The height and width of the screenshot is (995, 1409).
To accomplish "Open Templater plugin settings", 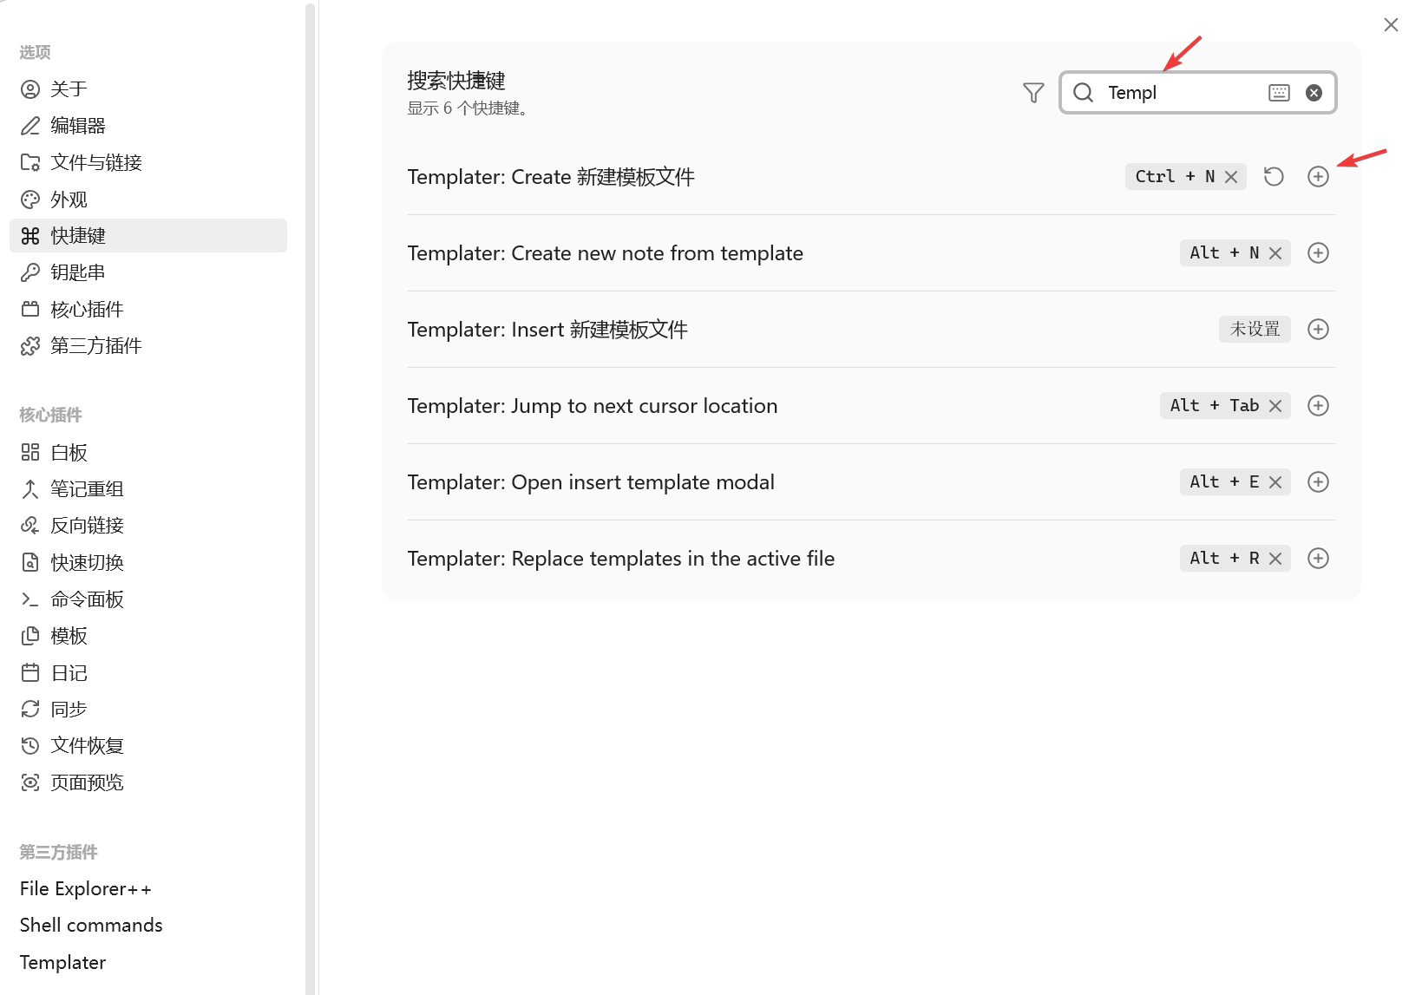I will tap(62, 962).
